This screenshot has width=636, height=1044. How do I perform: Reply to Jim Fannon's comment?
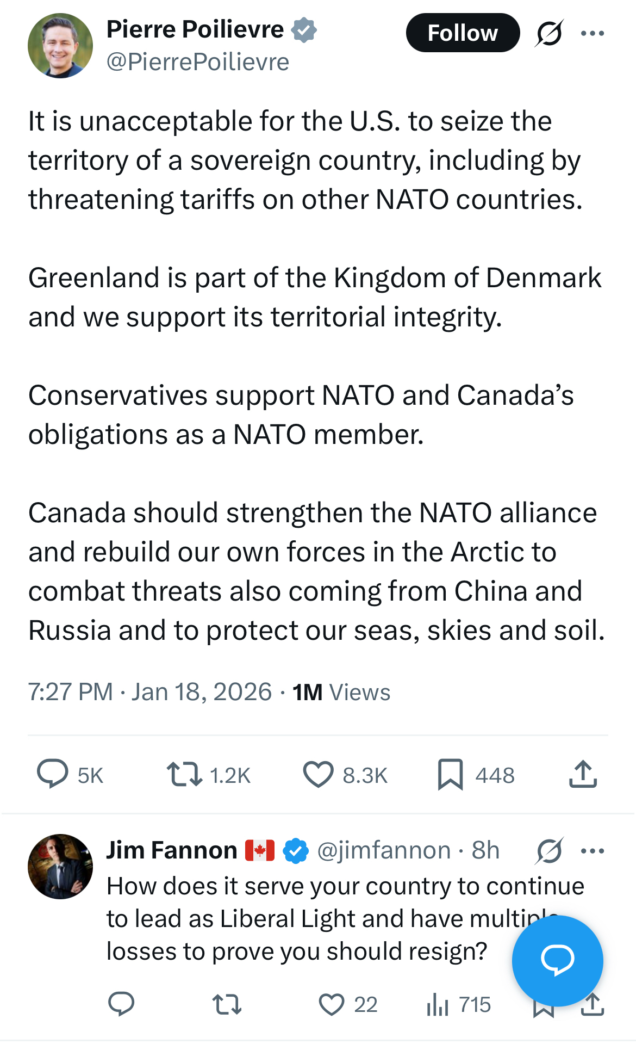coord(121,1004)
